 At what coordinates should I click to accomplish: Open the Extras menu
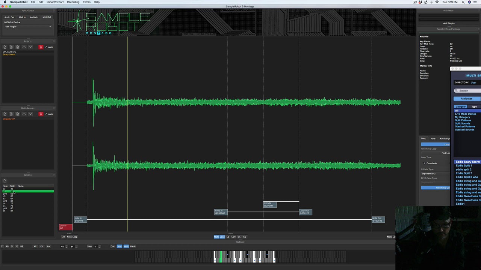[86, 2]
